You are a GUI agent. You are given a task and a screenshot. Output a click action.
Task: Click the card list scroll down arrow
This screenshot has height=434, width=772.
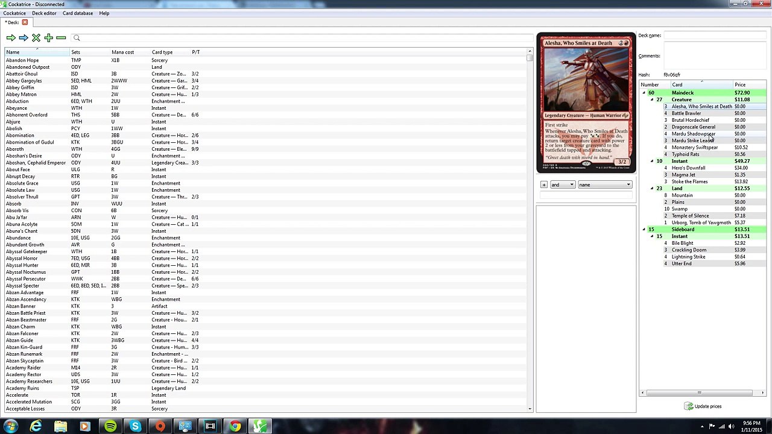point(530,409)
